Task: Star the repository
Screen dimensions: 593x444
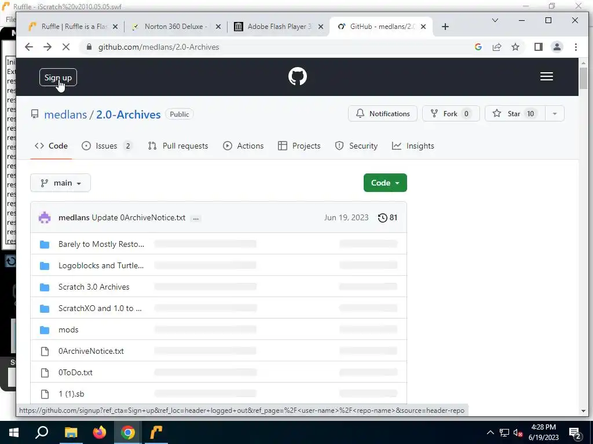Action: coord(515,114)
